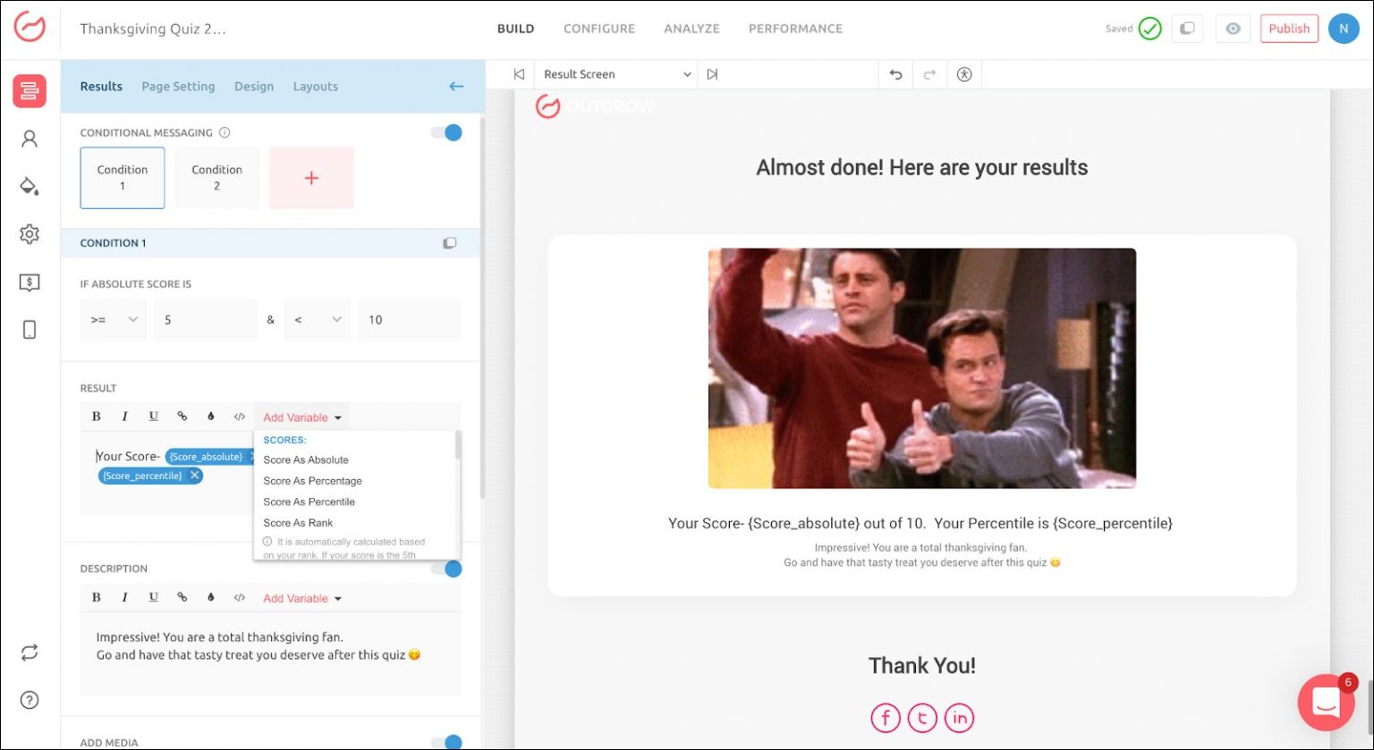Open the Result Screen page dropdown
This screenshot has width=1374, height=750.
click(617, 75)
